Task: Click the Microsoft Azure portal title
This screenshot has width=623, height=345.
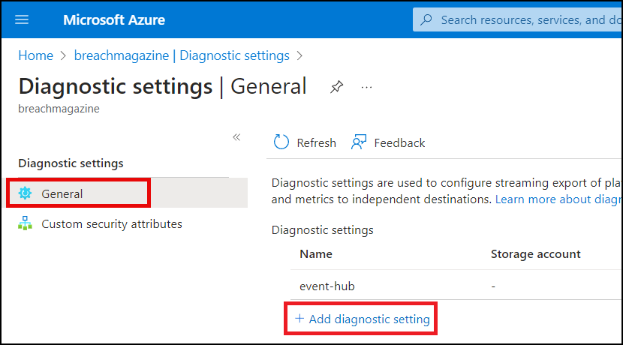Action: click(x=114, y=19)
